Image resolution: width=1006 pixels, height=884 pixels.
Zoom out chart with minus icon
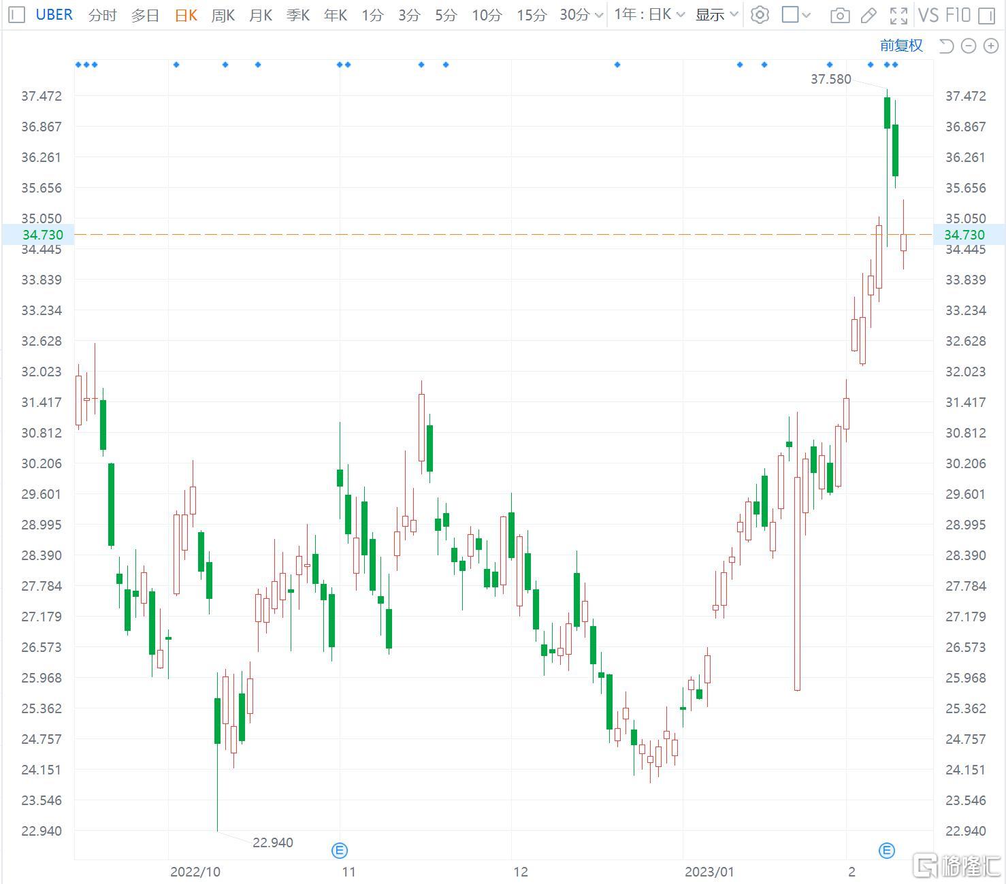click(969, 46)
